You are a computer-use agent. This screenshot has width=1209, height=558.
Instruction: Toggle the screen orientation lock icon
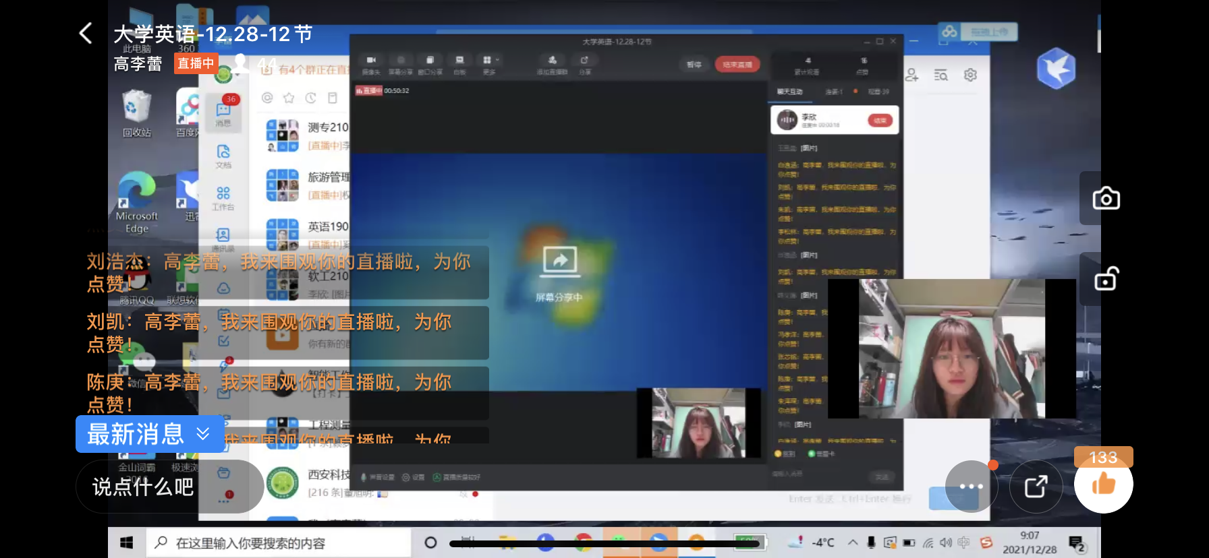1106,279
